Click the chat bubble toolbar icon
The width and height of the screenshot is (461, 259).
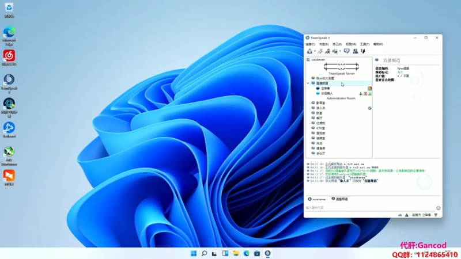pos(347,51)
